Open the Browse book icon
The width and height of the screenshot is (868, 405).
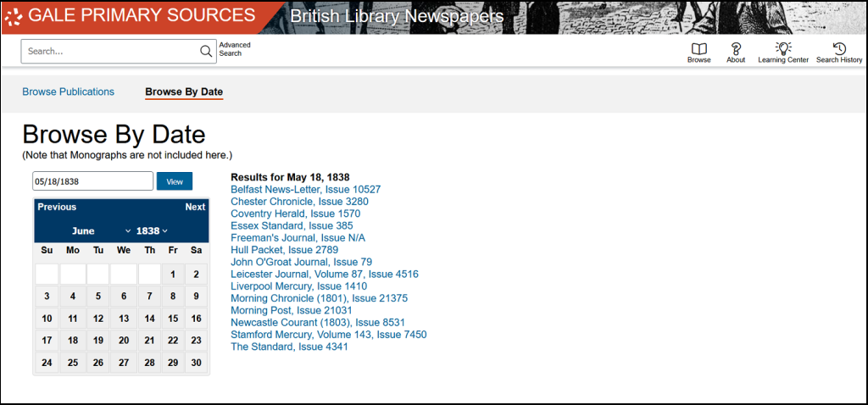(698, 50)
